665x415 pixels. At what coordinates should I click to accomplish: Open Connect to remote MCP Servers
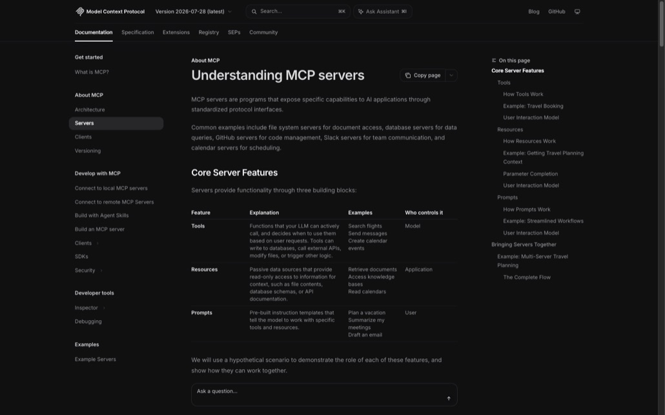click(114, 202)
